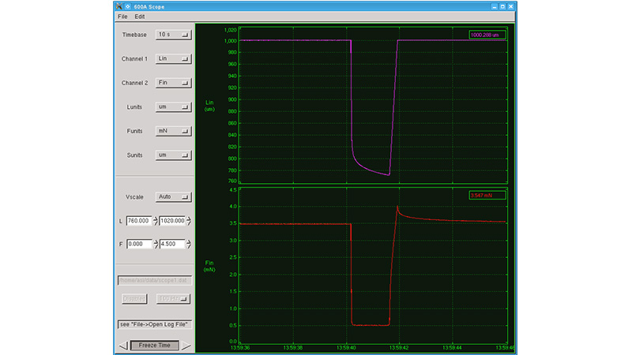Click the Timebase label
Viewport: 632px width, 355px height.
[134, 35]
